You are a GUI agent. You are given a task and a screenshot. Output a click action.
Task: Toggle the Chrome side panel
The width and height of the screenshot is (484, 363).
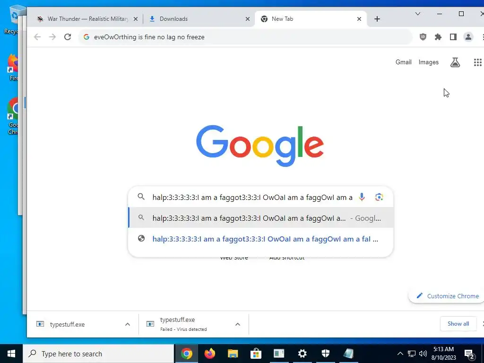453,37
